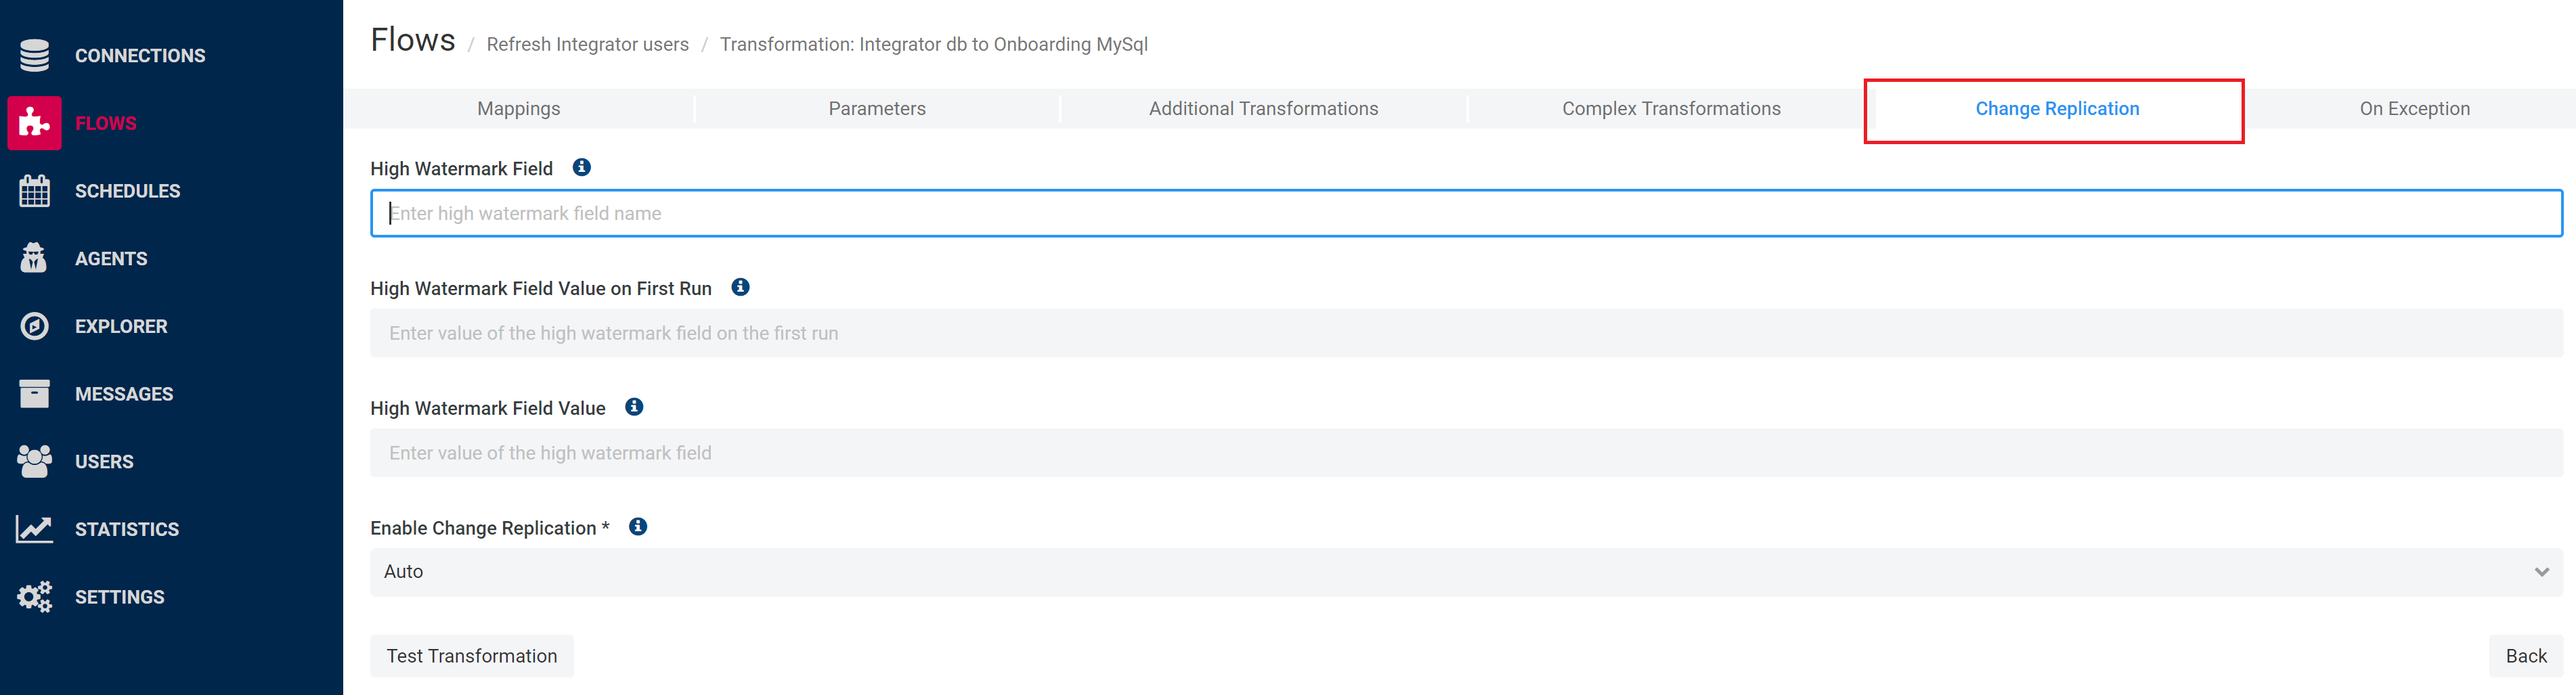Open the Complex Transformations tab
Image resolution: width=2576 pixels, height=695 pixels.
pyautogui.click(x=1671, y=109)
